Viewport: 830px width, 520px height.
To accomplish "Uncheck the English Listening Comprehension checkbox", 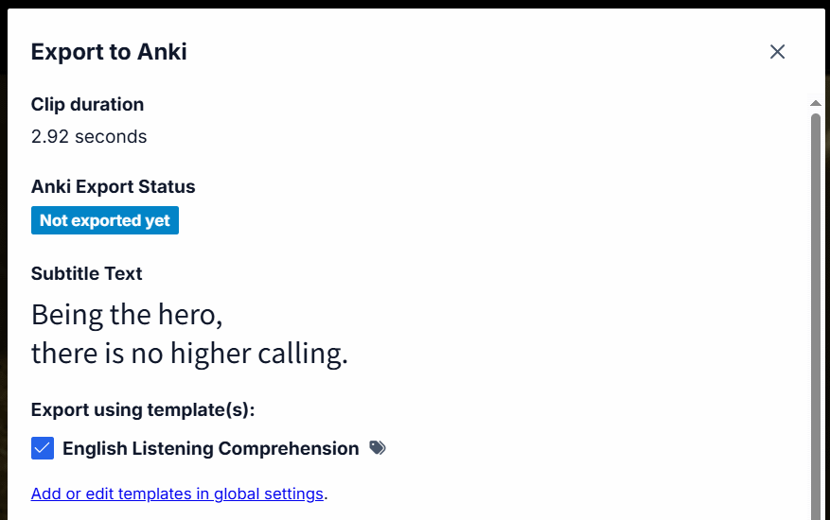I will click(x=43, y=448).
